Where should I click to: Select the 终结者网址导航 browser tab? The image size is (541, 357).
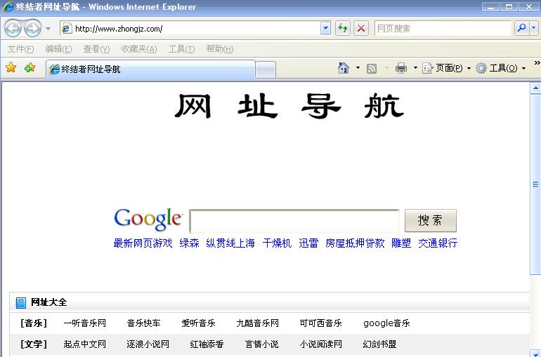pos(151,69)
